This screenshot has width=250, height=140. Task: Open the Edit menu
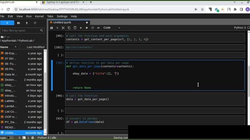11,16
